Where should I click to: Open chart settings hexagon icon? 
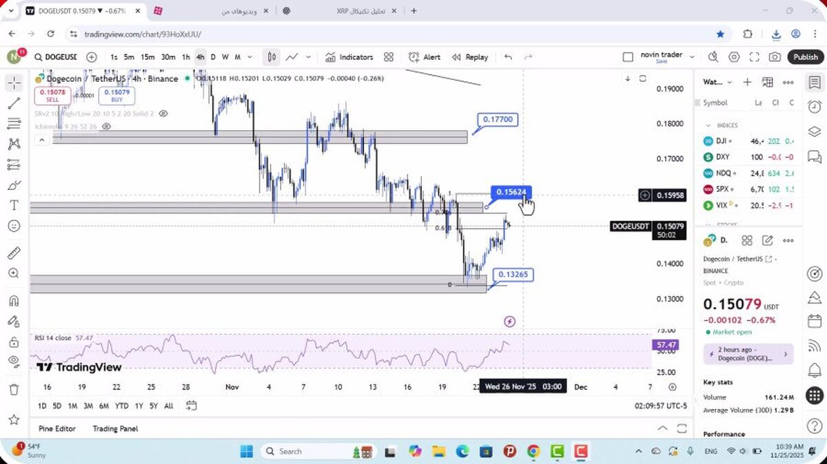point(734,57)
